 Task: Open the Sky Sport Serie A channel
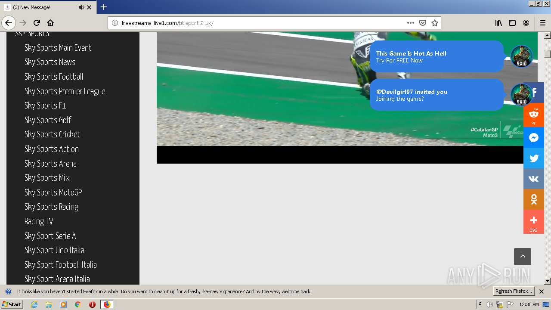tap(50, 236)
